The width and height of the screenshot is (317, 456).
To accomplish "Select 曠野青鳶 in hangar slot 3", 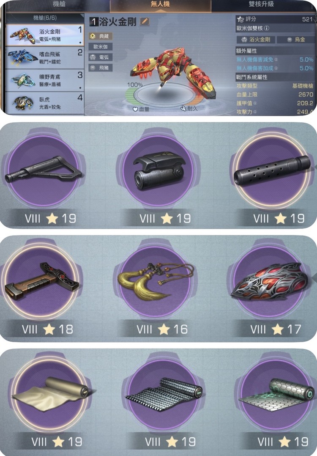I will click(x=45, y=80).
